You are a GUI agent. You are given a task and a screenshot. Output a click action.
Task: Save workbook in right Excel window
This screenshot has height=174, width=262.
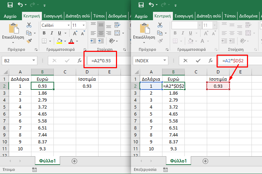point(141,5)
